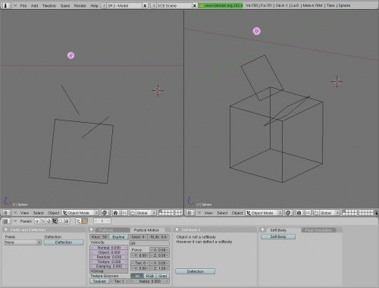Open the buttons window type selector icon
Screen dimensions: 379x288
(7, 221)
